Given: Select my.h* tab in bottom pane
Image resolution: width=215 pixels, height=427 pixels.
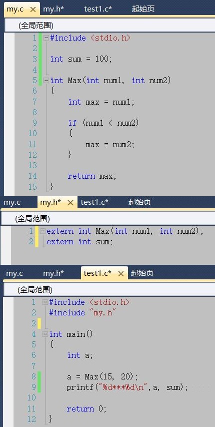Looking at the screenshot, I should click(x=53, y=273).
